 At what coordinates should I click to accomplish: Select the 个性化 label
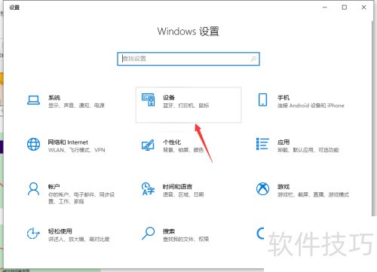point(172,142)
